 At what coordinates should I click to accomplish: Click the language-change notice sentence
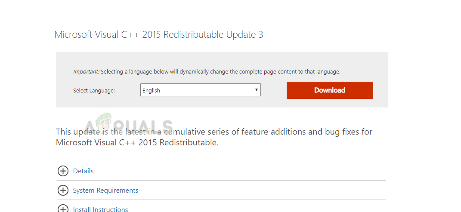(x=220, y=72)
